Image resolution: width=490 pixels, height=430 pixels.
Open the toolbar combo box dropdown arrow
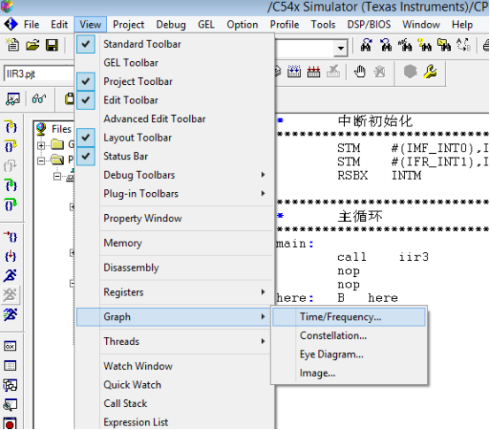click(341, 48)
